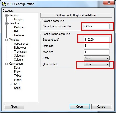Select Keyboard category

click(x=20, y=27)
